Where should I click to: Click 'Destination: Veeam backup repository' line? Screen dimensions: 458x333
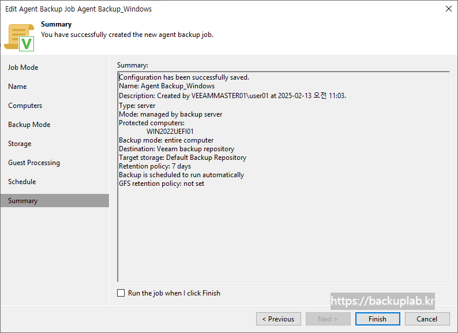point(177,149)
